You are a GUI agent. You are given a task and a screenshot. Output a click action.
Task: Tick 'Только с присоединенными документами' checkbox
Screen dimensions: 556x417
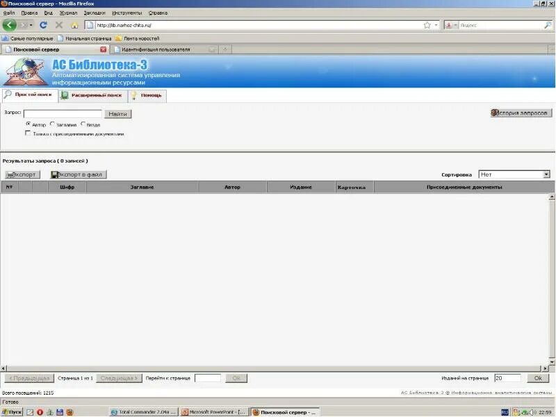point(28,133)
